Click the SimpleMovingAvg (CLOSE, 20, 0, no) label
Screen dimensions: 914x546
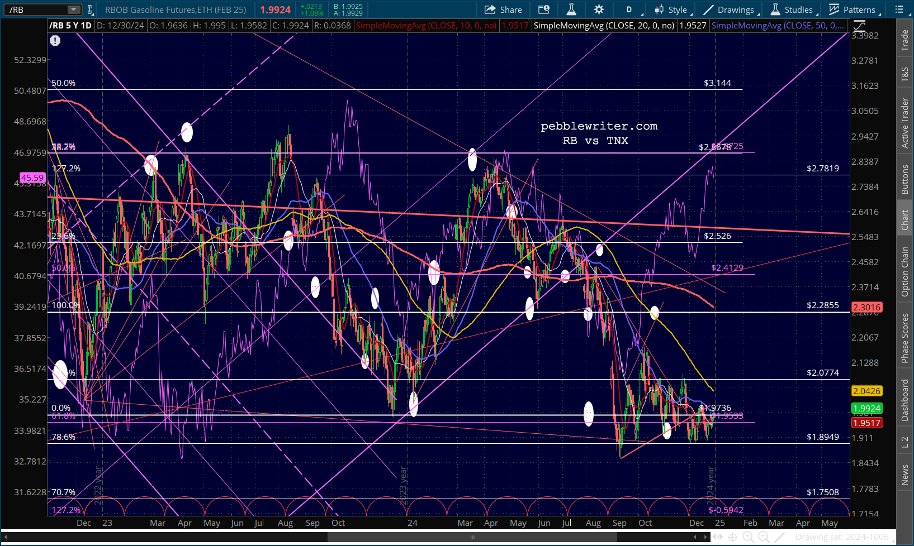604,26
